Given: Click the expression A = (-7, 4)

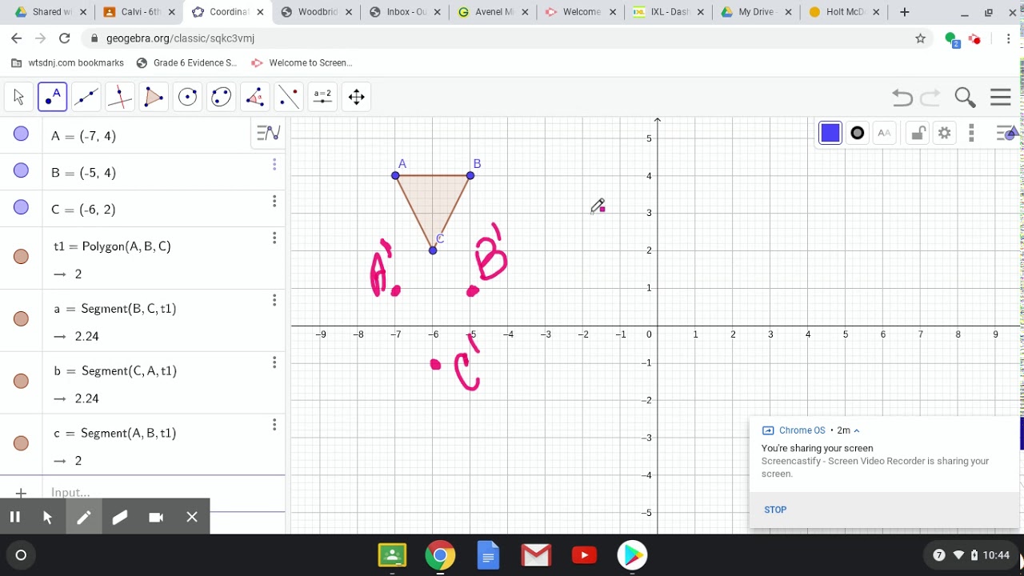Looking at the screenshot, I should [83, 136].
